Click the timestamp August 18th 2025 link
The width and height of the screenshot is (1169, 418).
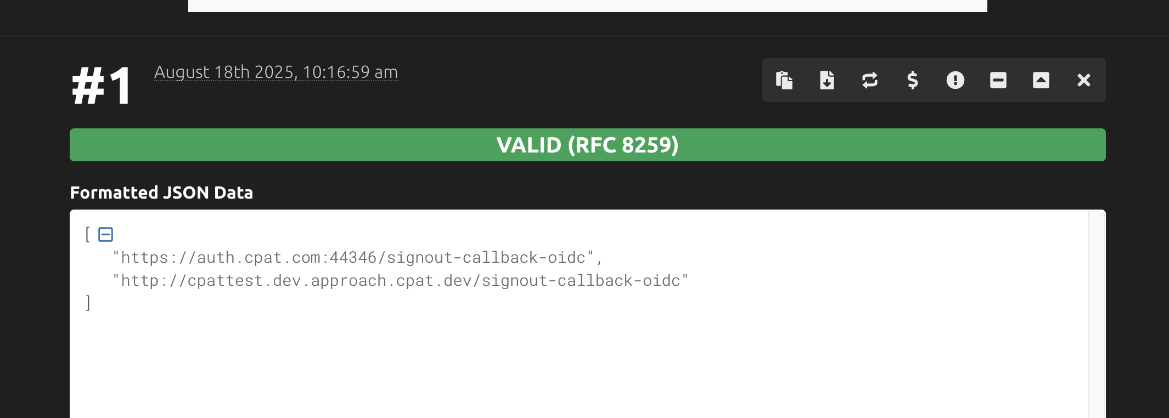276,72
